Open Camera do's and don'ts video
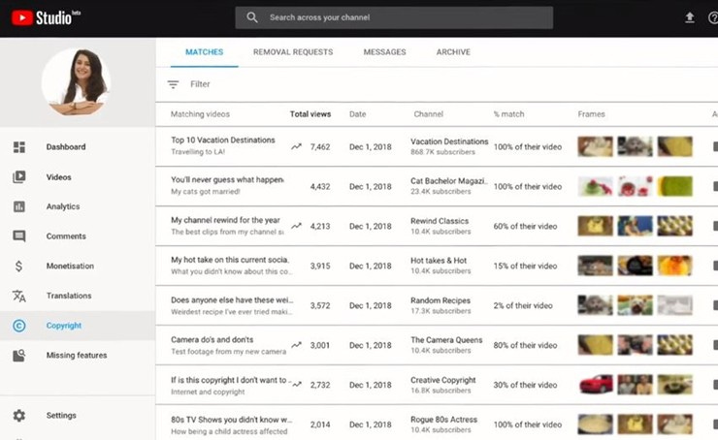This screenshot has height=440, width=718. 212,340
